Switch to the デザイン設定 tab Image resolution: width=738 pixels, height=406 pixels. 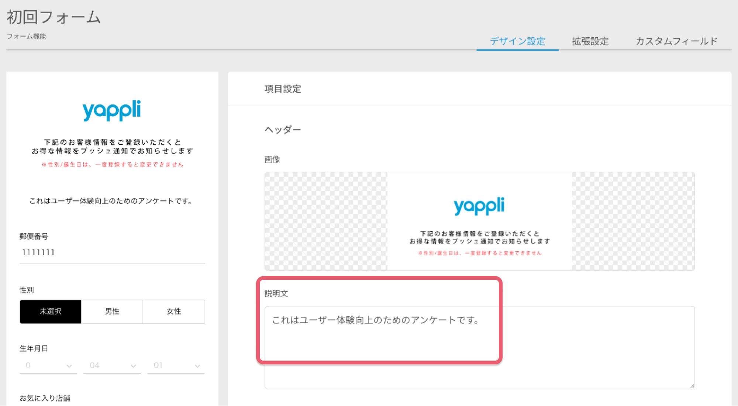pos(517,41)
